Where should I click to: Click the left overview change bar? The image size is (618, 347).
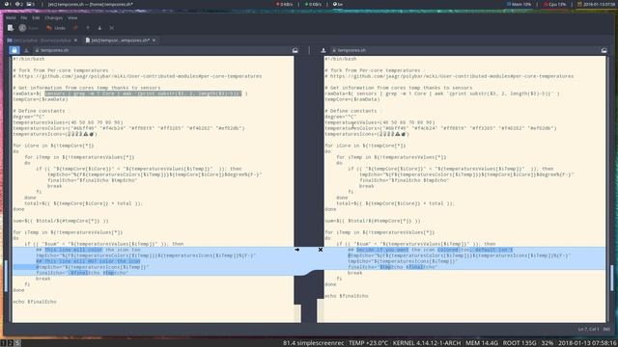tap(6, 276)
